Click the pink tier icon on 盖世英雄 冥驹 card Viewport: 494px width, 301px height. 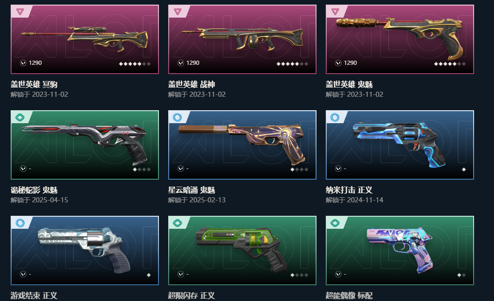(20, 12)
